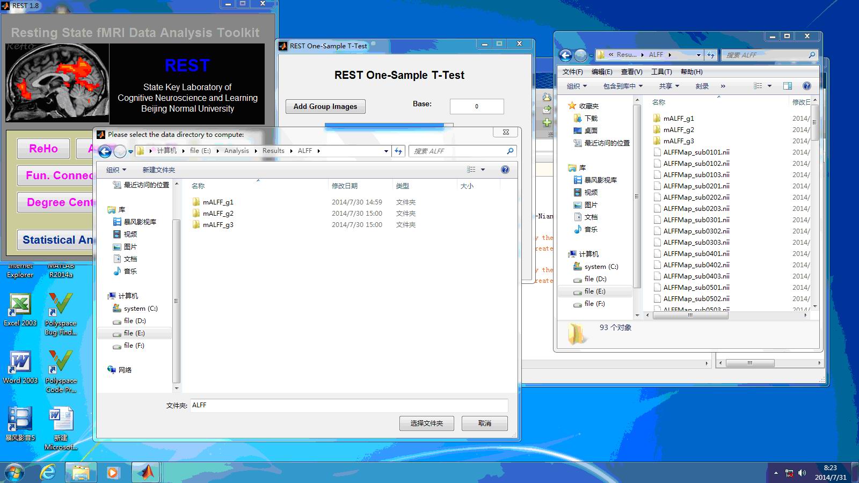Open 共享 dropdown in Explorer
859x483 pixels.
(669, 86)
